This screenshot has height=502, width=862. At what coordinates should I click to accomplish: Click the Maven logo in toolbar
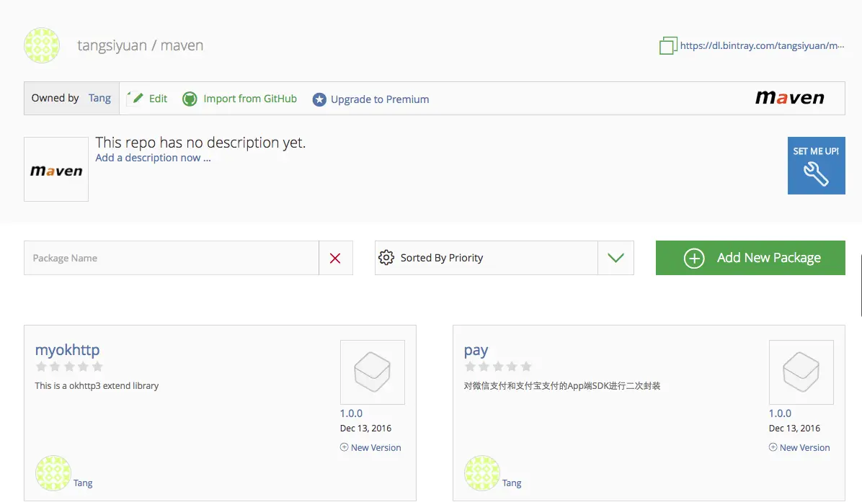(790, 98)
